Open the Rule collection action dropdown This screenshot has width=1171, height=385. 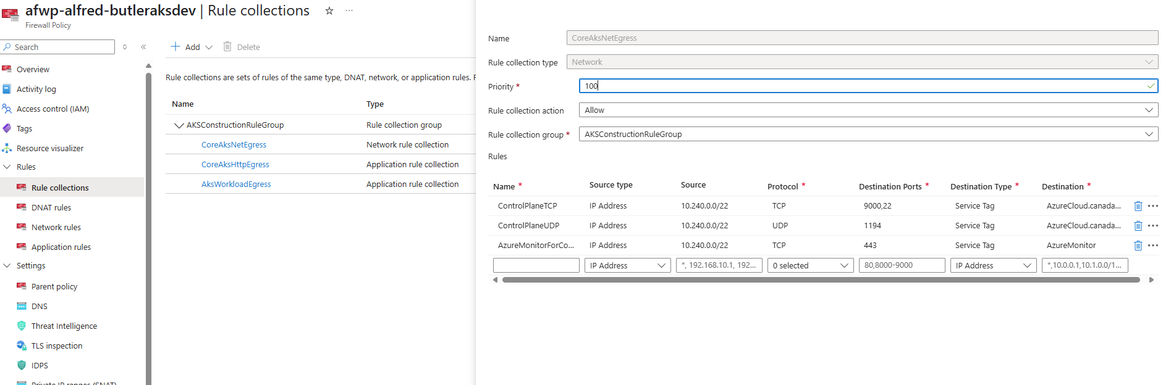click(x=868, y=110)
